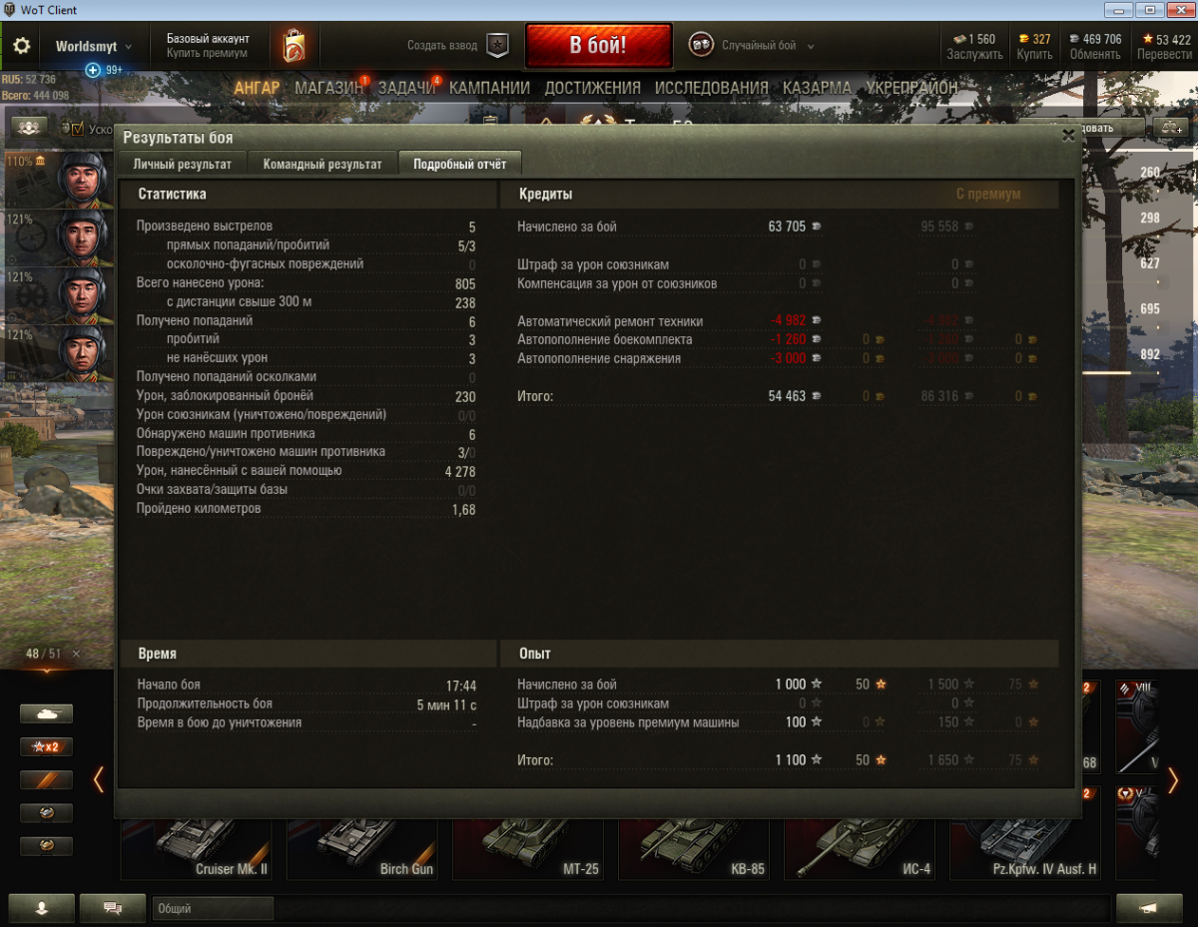Toggle the accelerated crew training checkbox
The image size is (1198, 927).
tap(77, 129)
